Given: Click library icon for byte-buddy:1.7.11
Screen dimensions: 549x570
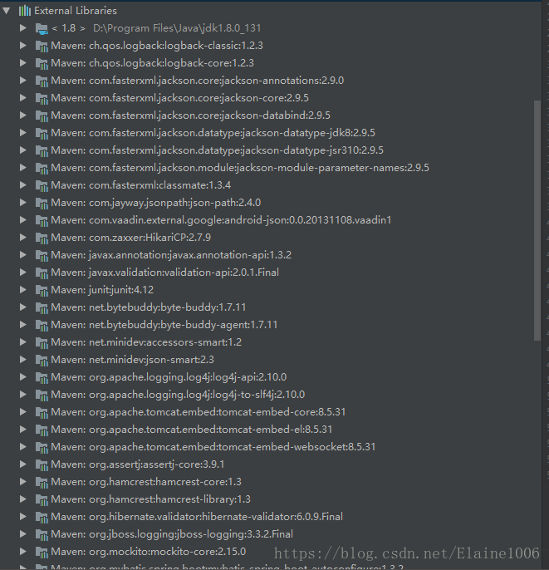Looking at the screenshot, I should coord(42,307).
